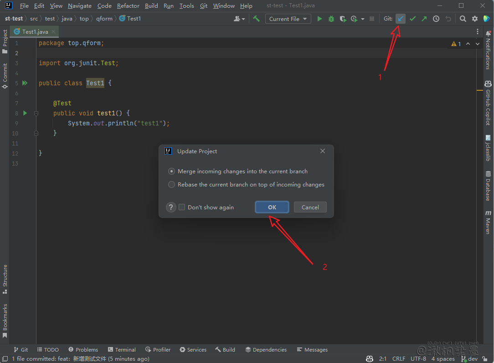Open the IDE Settings gear icon
Image resolution: width=494 pixels, height=363 pixels.
click(475, 19)
